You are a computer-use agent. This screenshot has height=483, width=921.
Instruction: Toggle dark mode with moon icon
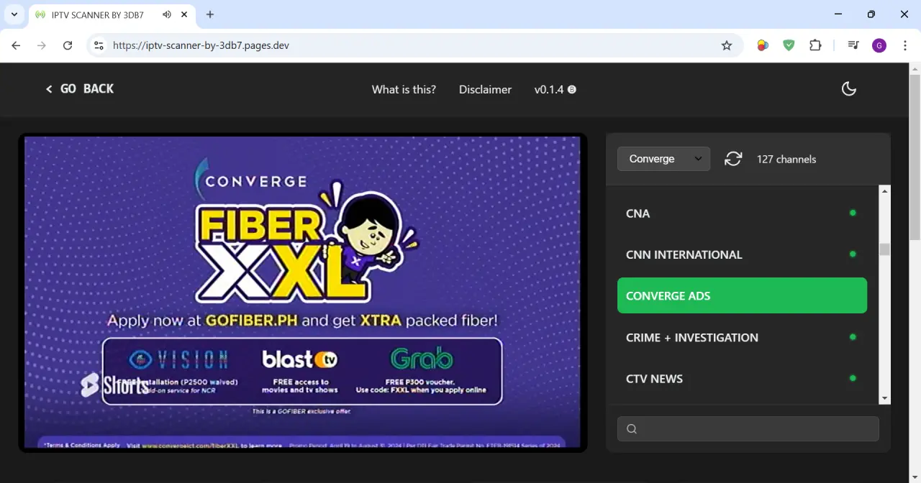click(x=849, y=89)
